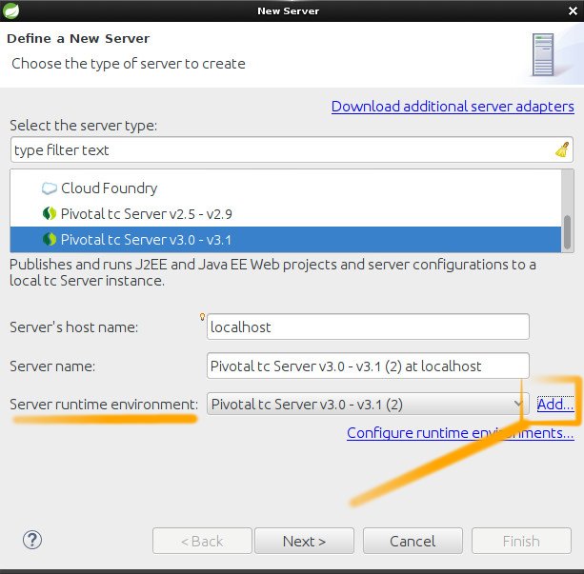Image resolution: width=584 pixels, height=574 pixels.
Task: Click the Cancel button
Action: tap(413, 541)
